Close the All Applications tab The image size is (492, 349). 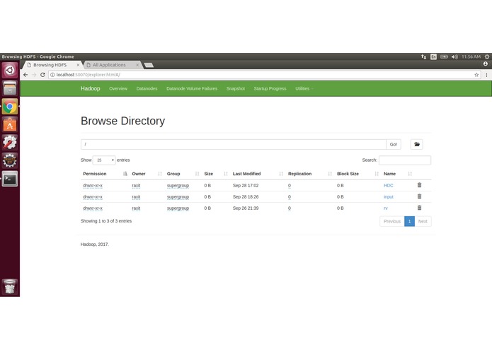pos(137,65)
